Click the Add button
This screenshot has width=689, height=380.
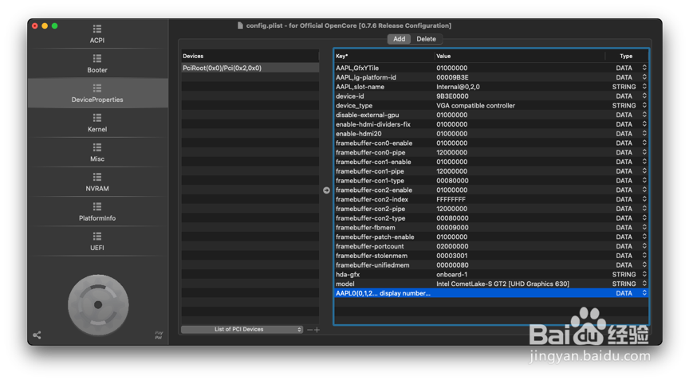point(399,39)
